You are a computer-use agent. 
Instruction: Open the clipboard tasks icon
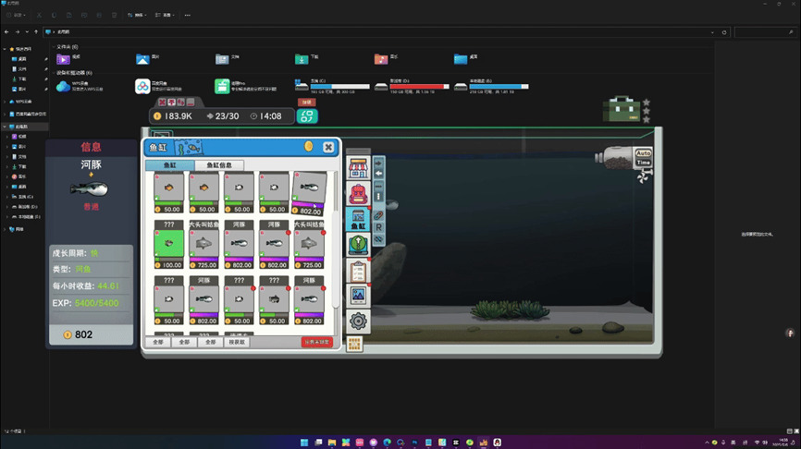(358, 271)
